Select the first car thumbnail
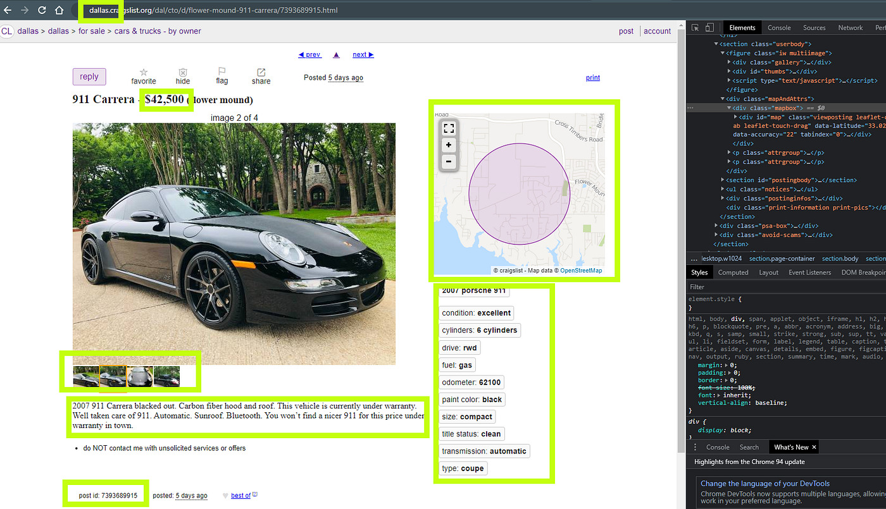886x509 pixels. point(86,376)
